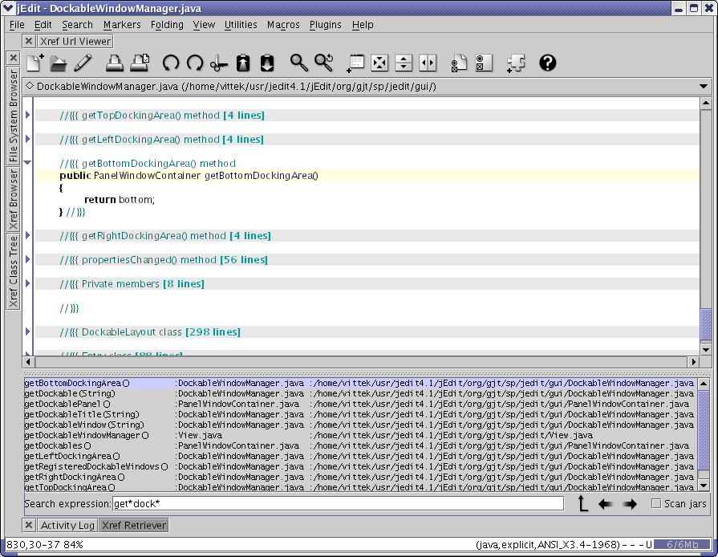Click the Undo arrow icon
718x557 pixels.
tap(171, 63)
